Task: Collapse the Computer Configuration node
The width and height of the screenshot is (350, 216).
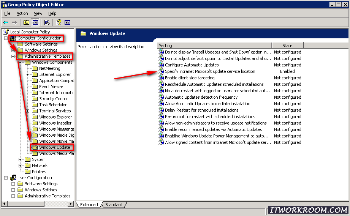Action: 6,38
